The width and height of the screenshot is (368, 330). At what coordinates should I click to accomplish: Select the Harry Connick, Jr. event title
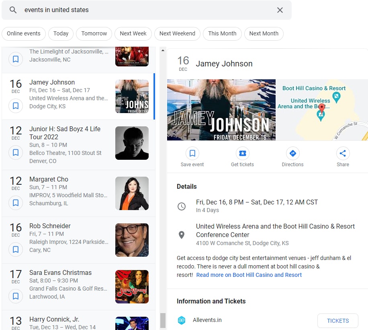[54, 319]
